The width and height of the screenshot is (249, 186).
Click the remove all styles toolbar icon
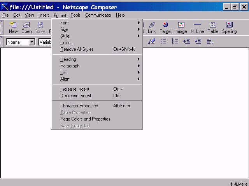click(152, 41)
